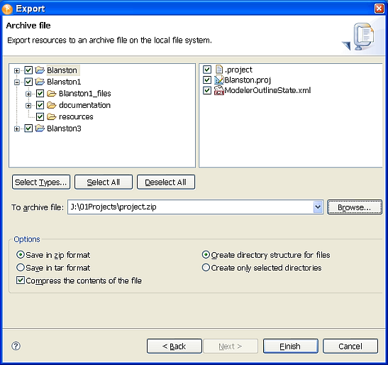Click the Blanston3 project folder icon
The width and height of the screenshot is (388, 365).
[x=40, y=128]
